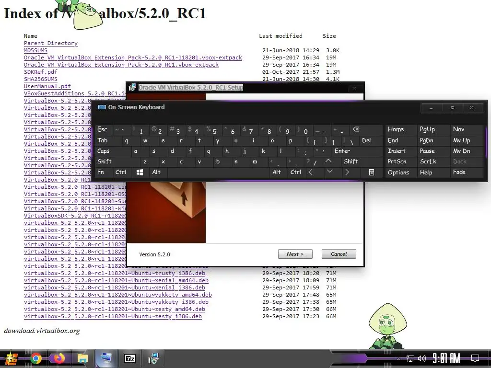Viewport: 491px width, 368px height.
Task: Open the volume control in tray
Action: 422,358
